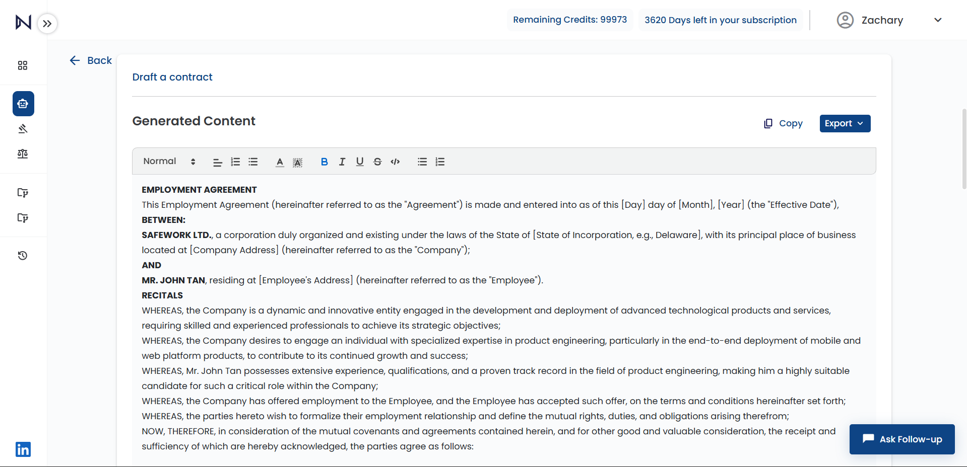967x467 pixels.
Task: Open the text background highlight color picker
Action: pos(298,162)
